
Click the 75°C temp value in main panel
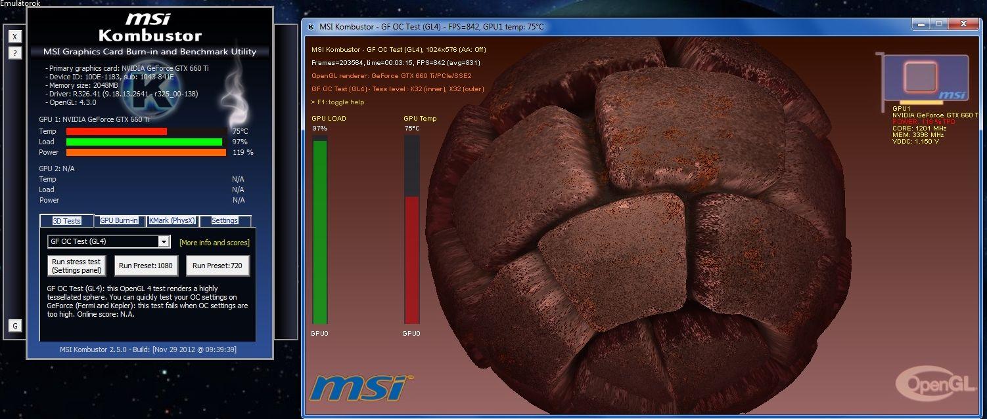pyautogui.click(x=240, y=131)
